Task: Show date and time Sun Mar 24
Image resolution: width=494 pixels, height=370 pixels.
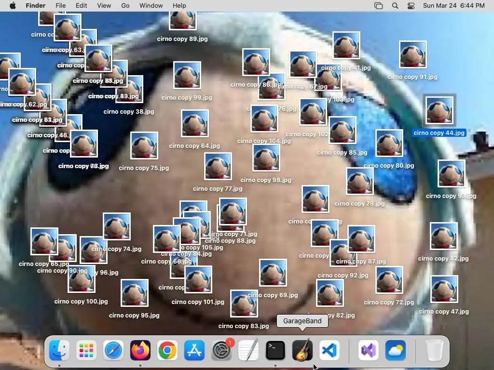Action: click(453, 6)
